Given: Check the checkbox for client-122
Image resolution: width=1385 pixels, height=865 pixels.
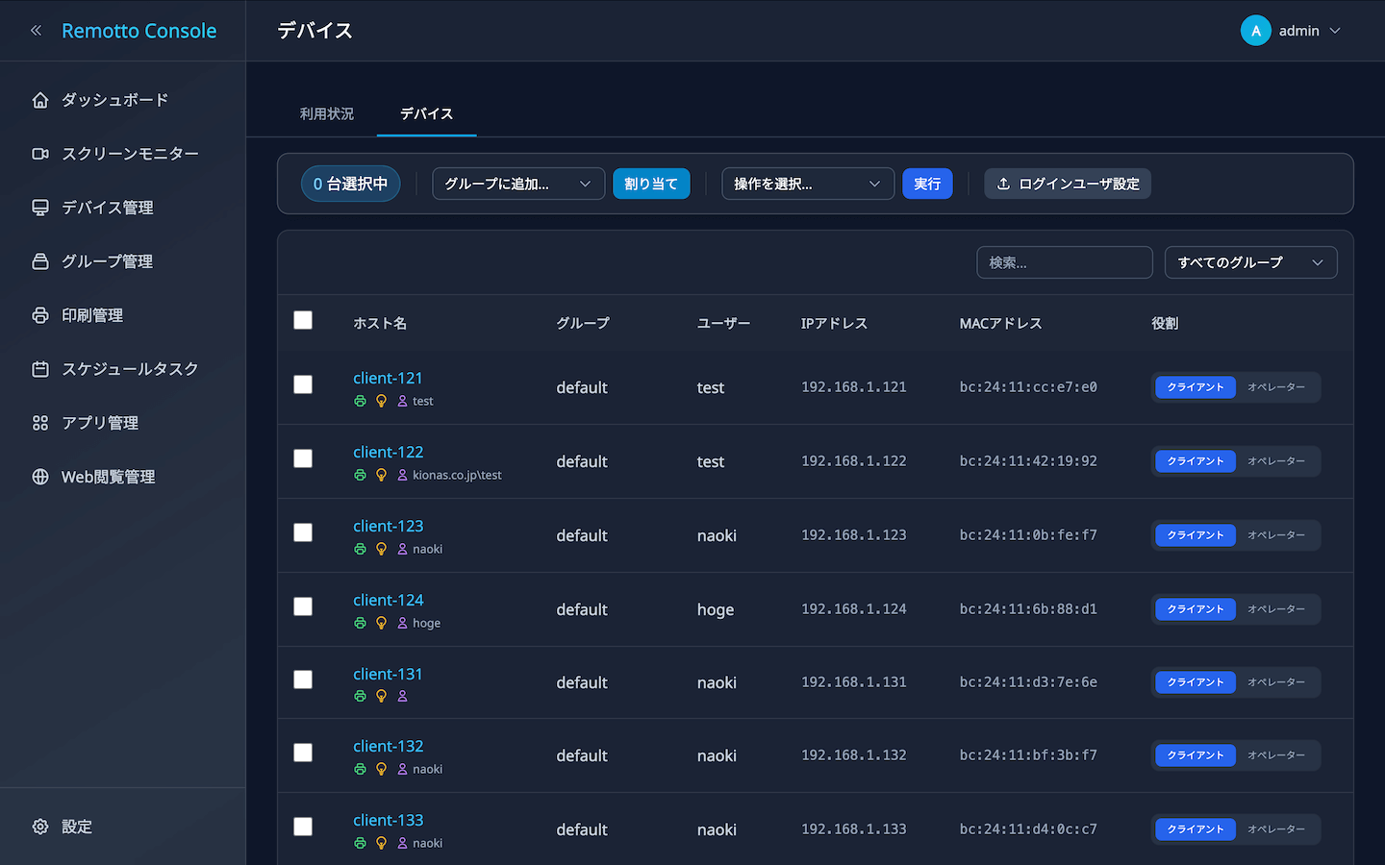Looking at the screenshot, I should point(303,458).
